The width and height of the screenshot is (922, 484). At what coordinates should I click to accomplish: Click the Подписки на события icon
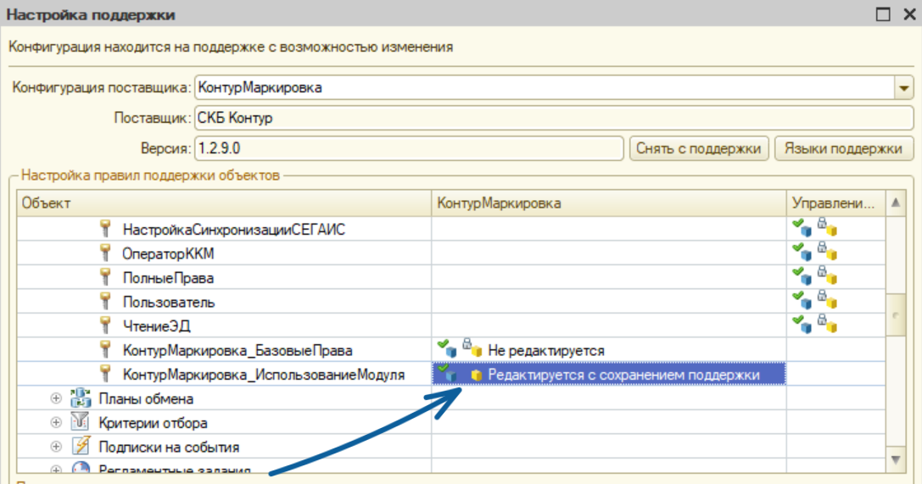click(x=81, y=447)
